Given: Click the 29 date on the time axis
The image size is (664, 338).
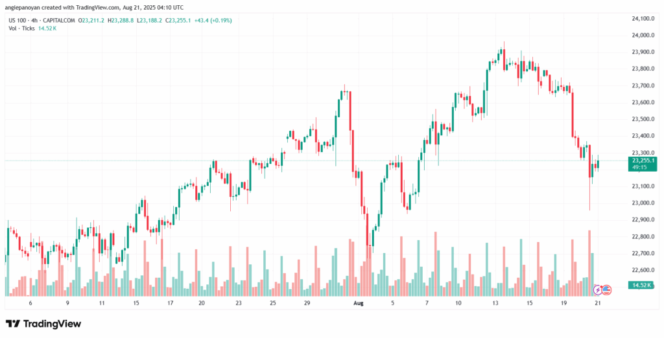Looking at the screenshot, I should 307,302.
